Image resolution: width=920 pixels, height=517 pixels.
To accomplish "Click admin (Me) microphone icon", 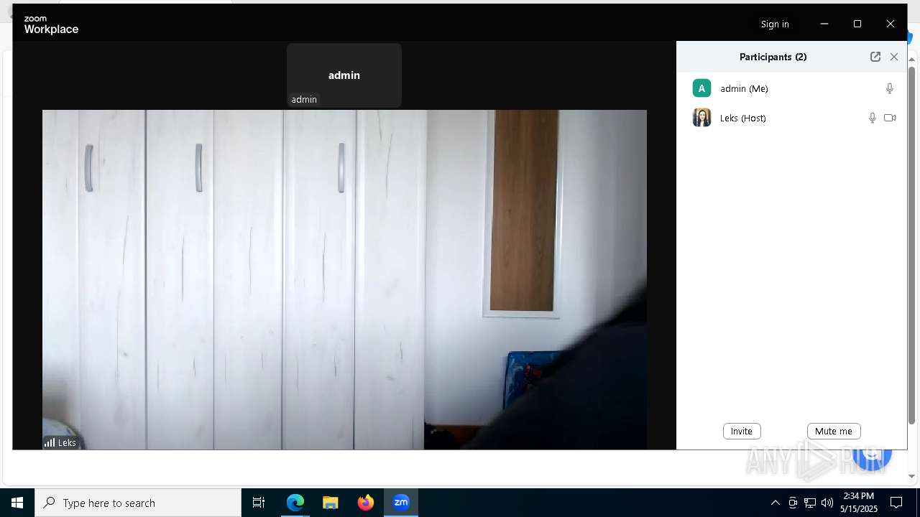I will (889, 88).
